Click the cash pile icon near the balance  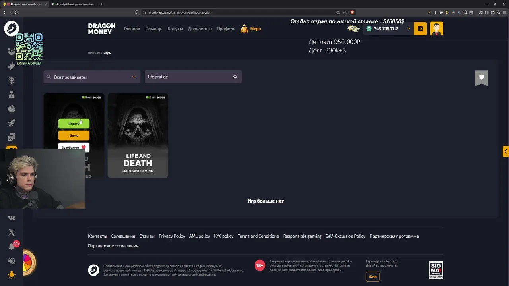pos(354,29)
